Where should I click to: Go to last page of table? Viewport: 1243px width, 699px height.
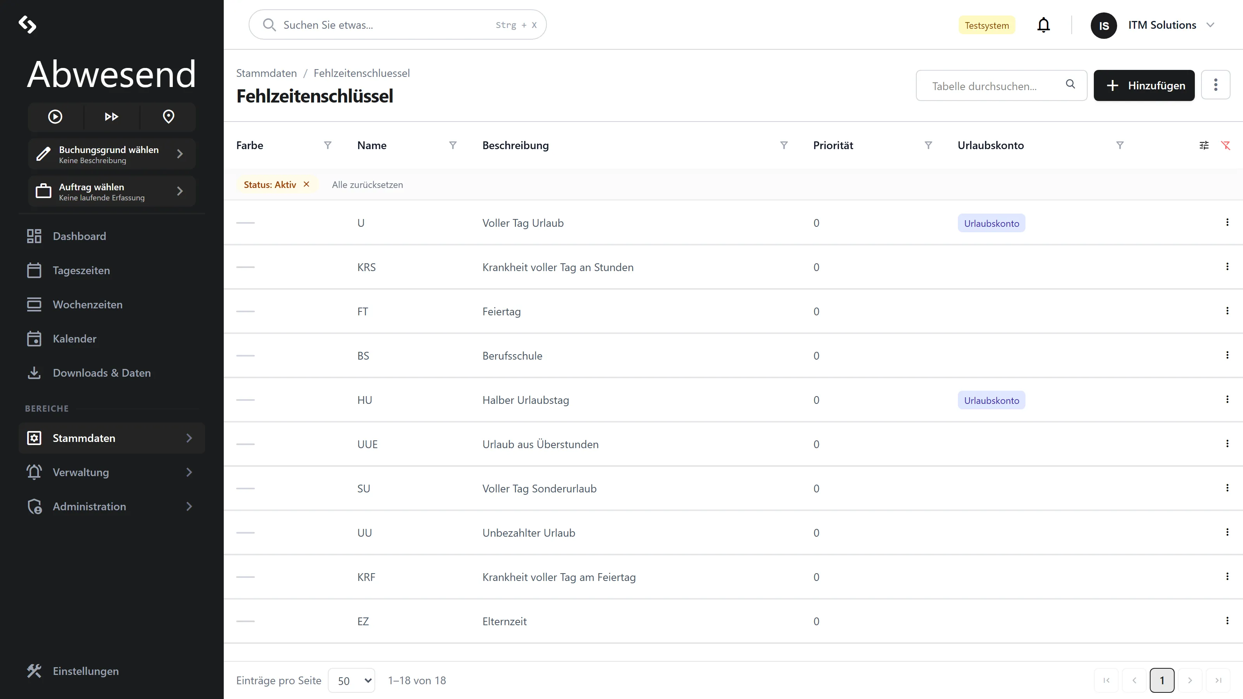(1218, 680)
